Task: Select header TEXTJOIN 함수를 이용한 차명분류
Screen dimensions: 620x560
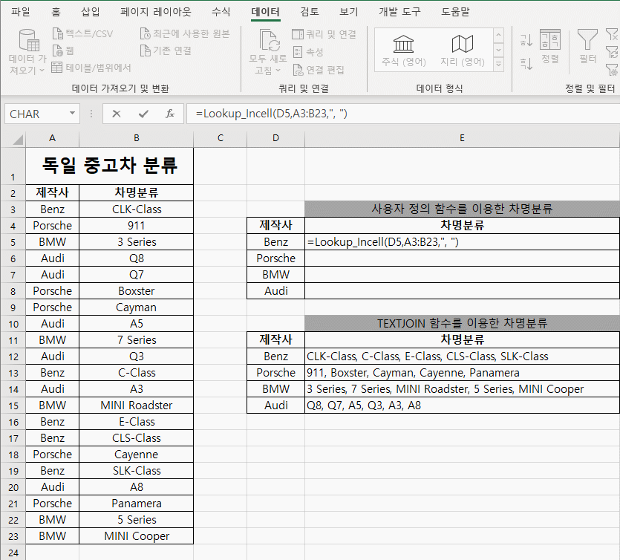Action: point(463,323)
